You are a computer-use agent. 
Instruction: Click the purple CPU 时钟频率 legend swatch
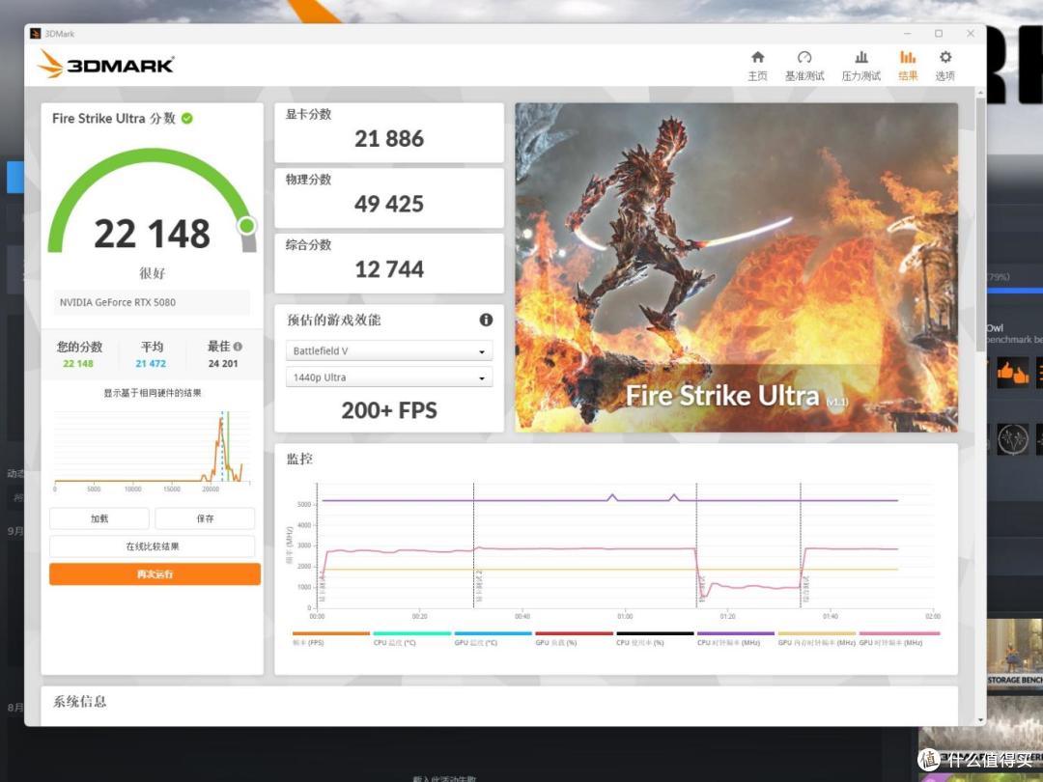[x=736, y=633]
